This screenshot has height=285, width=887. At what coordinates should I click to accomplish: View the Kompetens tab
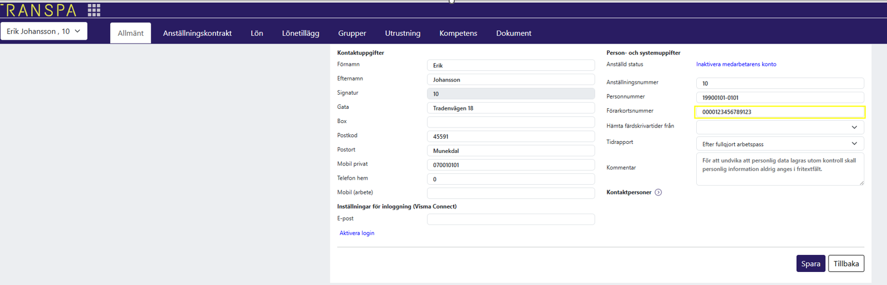pos(458,33)
